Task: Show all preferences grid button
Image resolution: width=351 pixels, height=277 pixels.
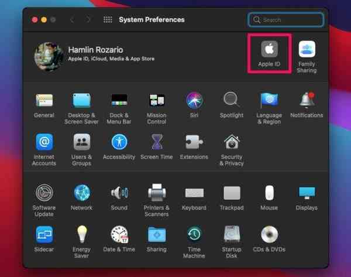Action: point(108,20)
